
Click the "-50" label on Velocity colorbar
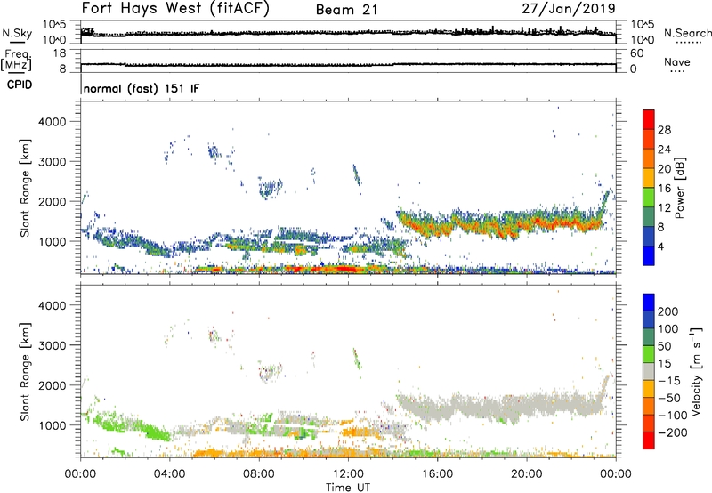670,398
